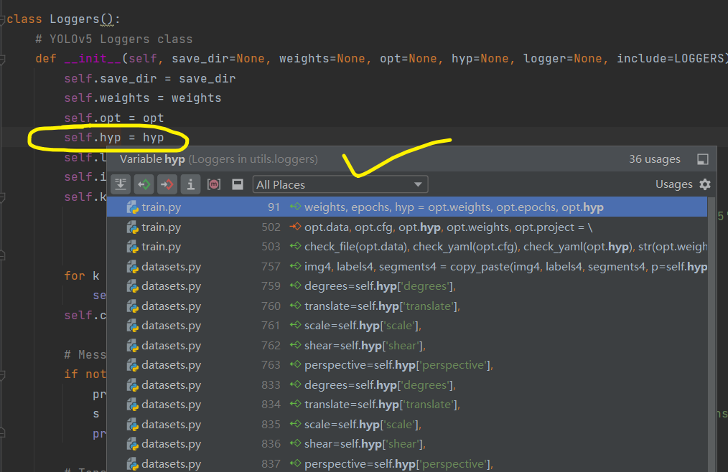Click the Python file icon beside train.py
Viewport: 728px width, 472px height.
132,207
